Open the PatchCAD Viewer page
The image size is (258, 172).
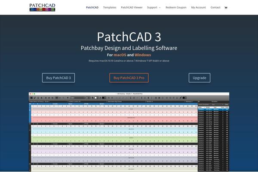click(132, 7)
